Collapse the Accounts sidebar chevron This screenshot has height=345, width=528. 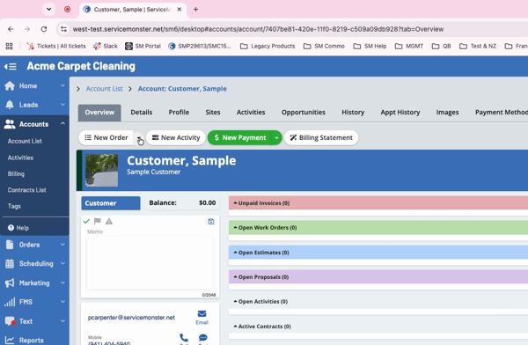click(x=62, y=123)
